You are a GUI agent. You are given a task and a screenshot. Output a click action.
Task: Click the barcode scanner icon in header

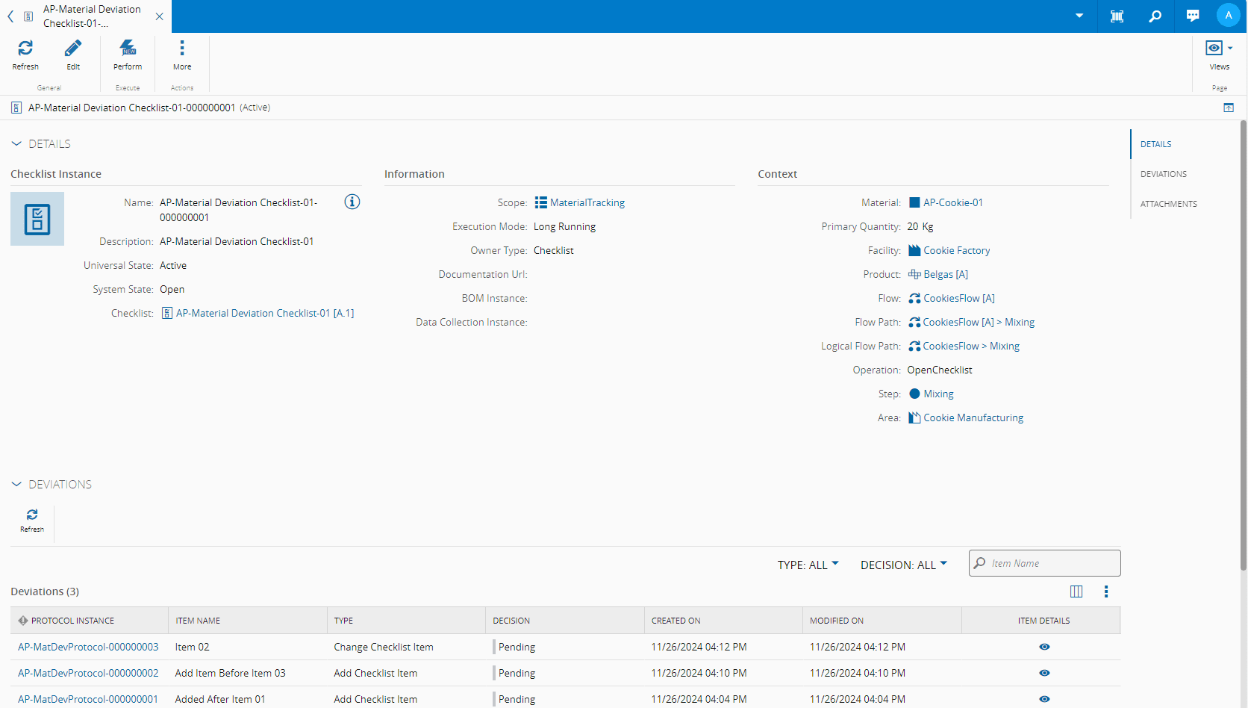point(1117,16)
